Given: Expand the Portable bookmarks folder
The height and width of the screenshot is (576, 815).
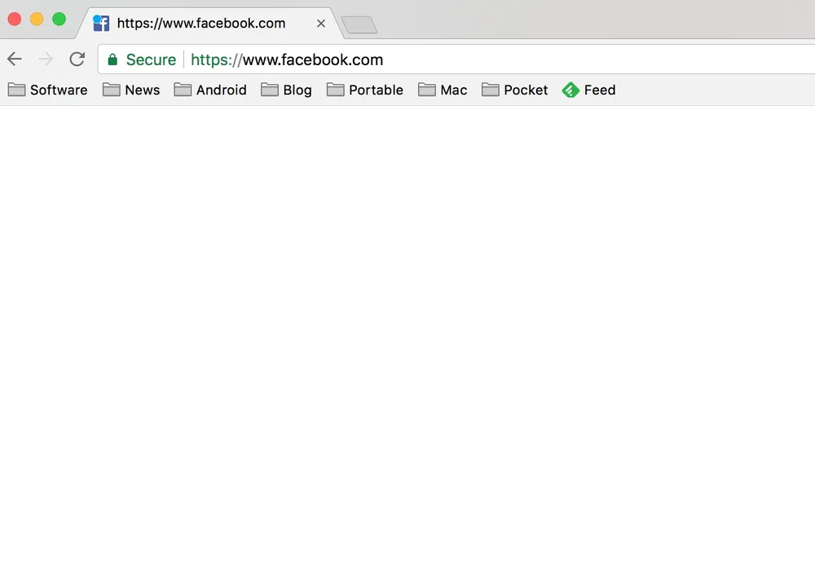Looking at the screenshot, I should point(365,90).
